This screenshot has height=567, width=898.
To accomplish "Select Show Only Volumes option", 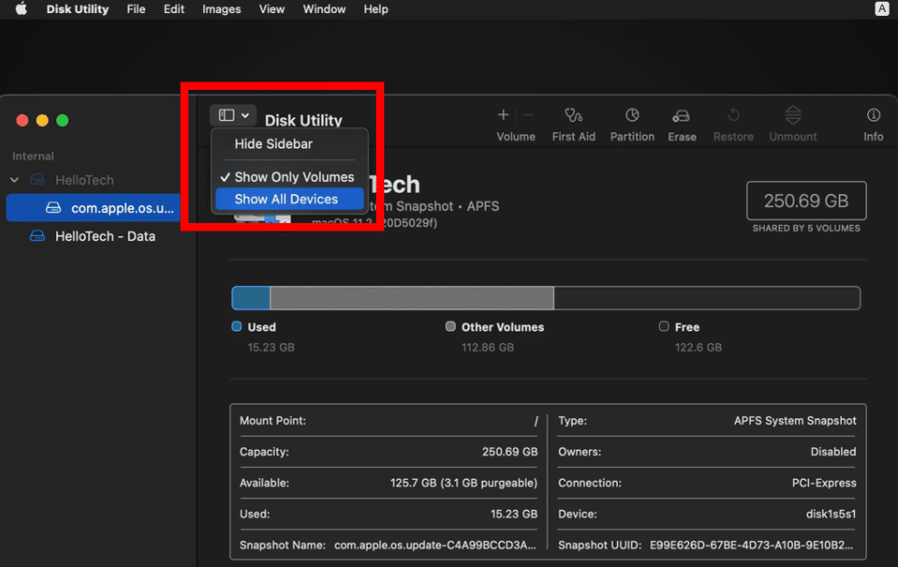I will click(x=290, y=177).
